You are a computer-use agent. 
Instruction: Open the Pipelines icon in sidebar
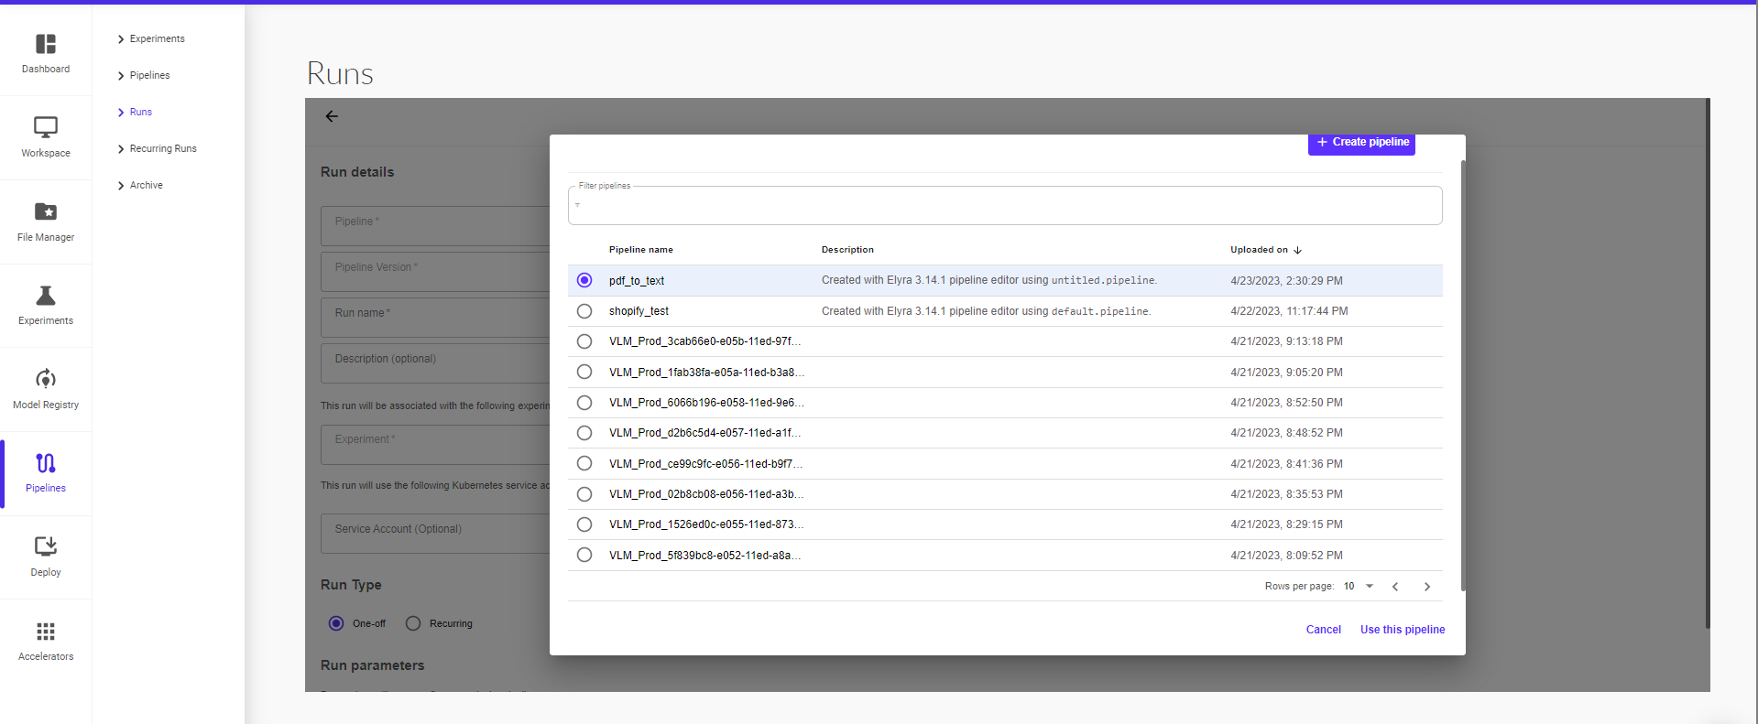pyautogui.click(x=46, y=463)
